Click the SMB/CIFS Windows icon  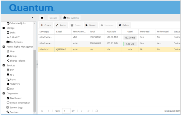click(8, 84)
